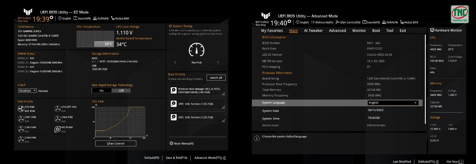476x164 pixels.
Task: Select the UEFI USB Partition 1 boot entry
Action: [197, 104]
